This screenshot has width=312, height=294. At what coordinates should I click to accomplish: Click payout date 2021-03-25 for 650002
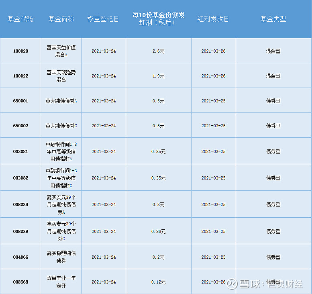(x=213, y=126)
